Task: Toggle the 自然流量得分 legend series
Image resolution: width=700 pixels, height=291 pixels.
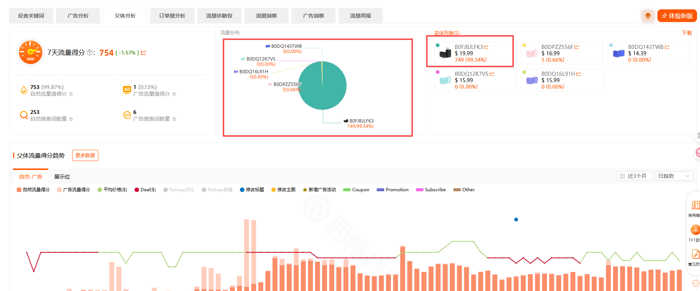Action: click(33, 190)
